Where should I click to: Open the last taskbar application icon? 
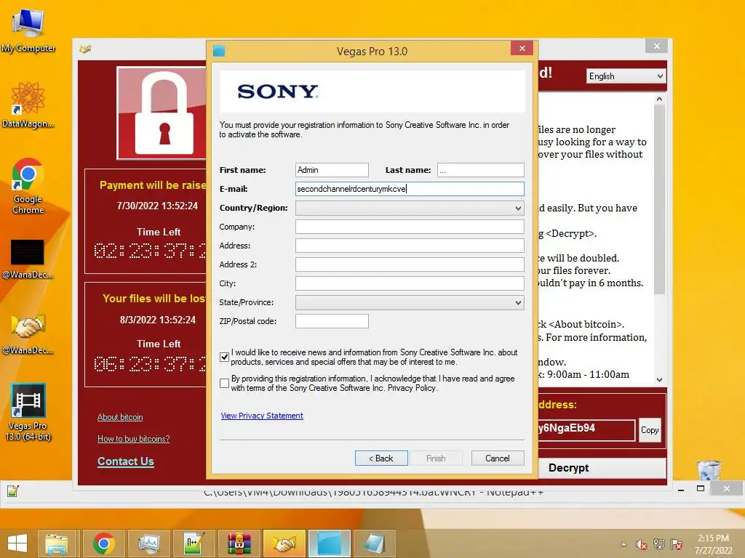[375, 543]
